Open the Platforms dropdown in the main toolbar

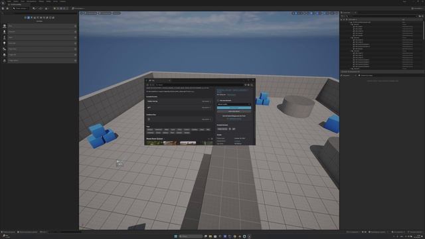(x=78, y=9)
